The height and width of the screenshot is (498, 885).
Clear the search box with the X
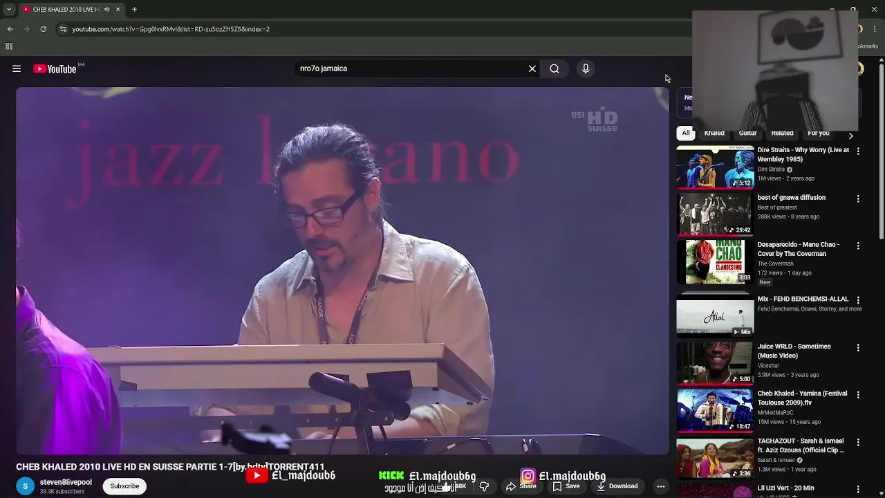point(532,68)
